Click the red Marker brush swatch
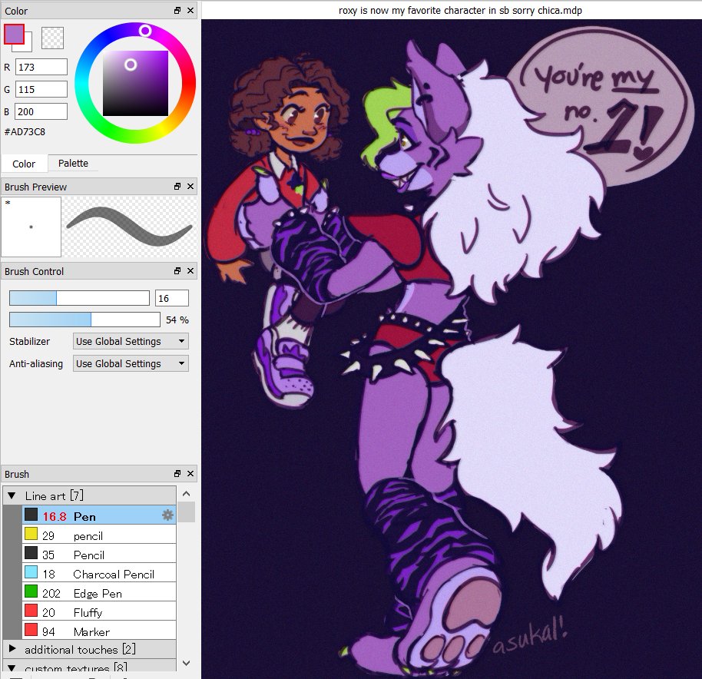 [x=31, y=630]
